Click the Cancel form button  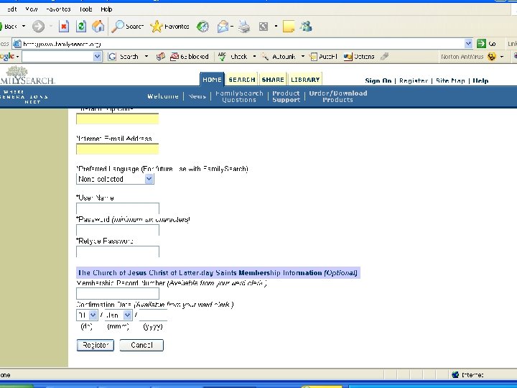(x=141, y=345)
